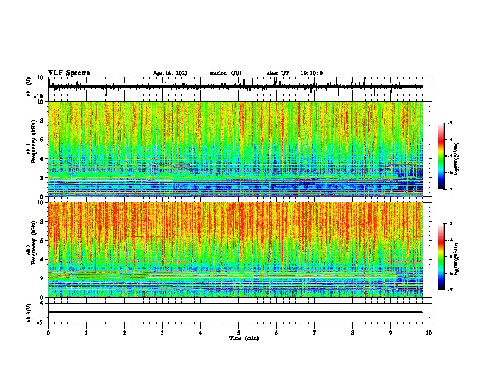Click the ch.1 waveform trace panel
Image resolution: width=483 pixels, height=373 pixels.
coord(240,87)
